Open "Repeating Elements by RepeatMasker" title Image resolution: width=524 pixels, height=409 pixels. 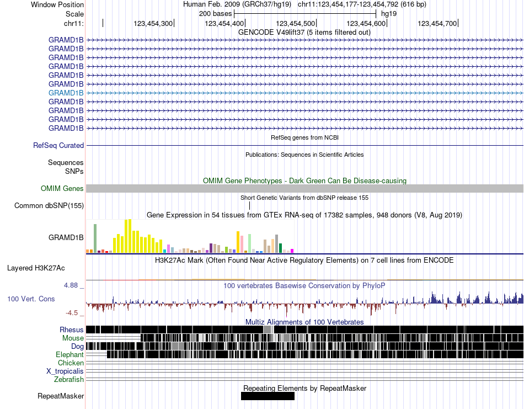pyautogui.click(x=304, y=388)
